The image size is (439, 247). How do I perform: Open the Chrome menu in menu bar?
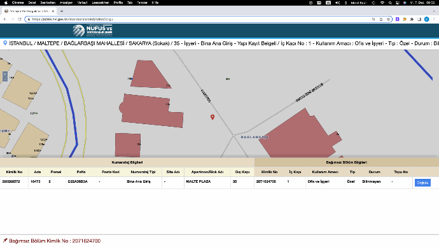[18, 3]
